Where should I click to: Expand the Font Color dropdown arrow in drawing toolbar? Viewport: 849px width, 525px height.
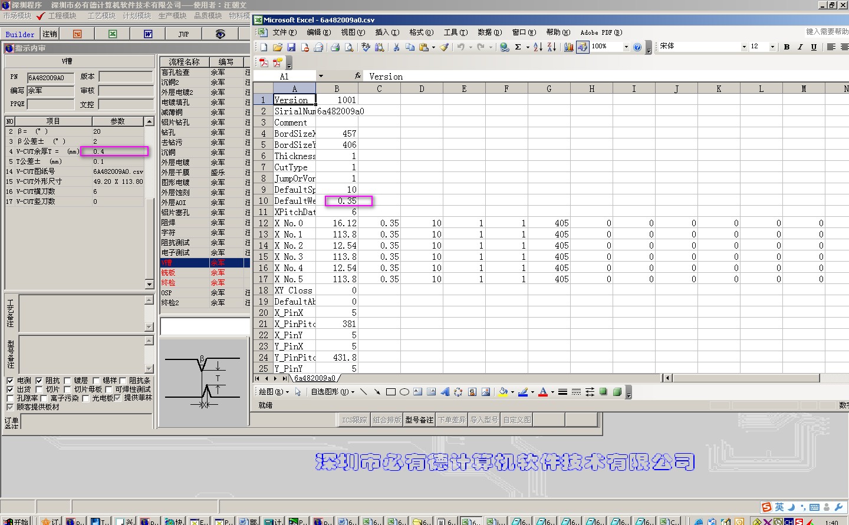click(552, 392)
